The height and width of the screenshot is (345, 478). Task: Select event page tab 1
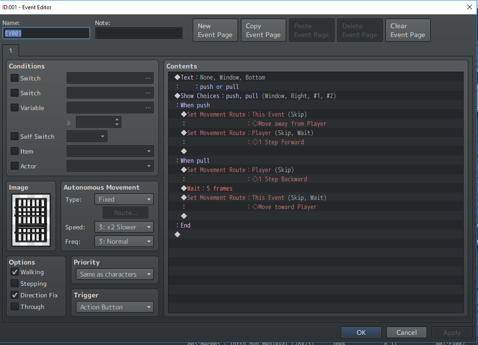click(11, 50)
